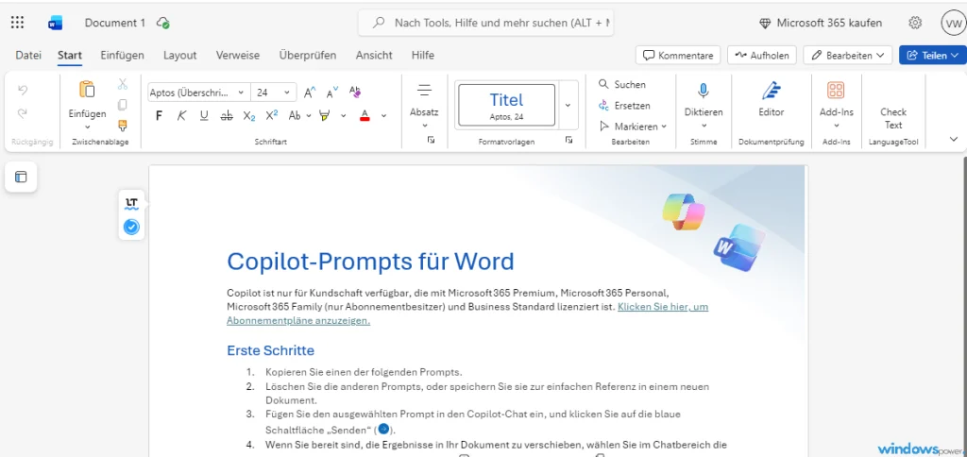
Task: Redo the last action
Action: [x=23, y=113]
